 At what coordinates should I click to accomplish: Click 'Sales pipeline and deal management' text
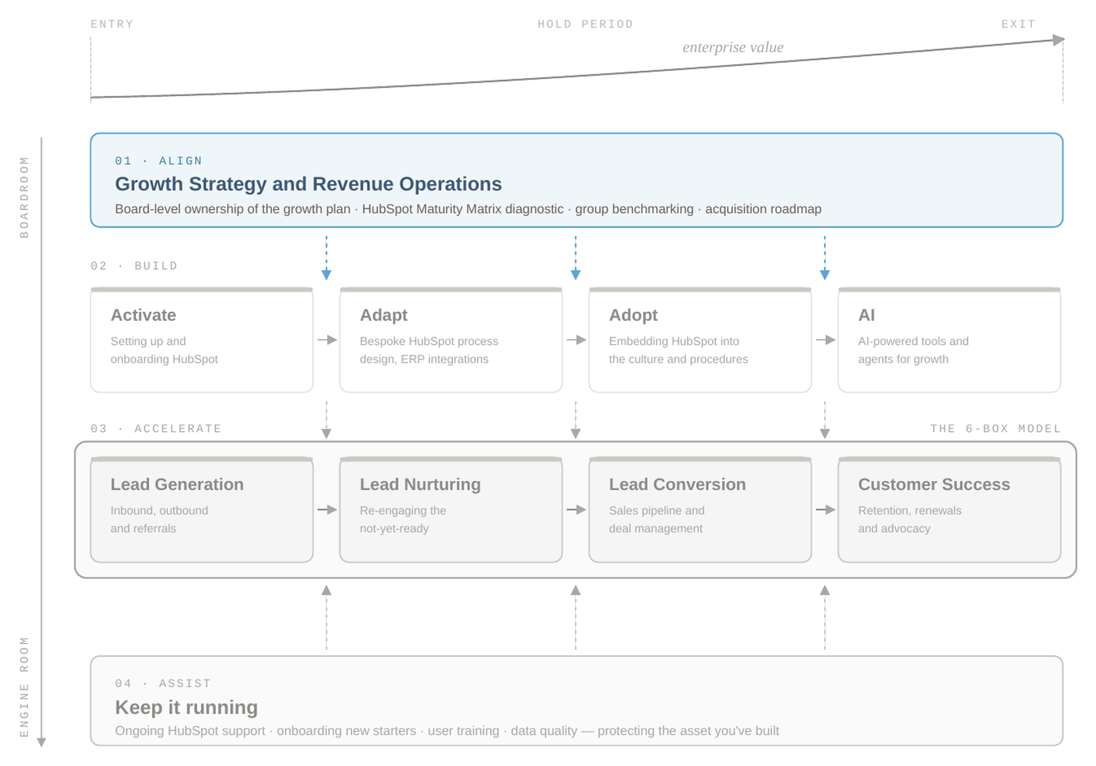[x=656, y=519]
